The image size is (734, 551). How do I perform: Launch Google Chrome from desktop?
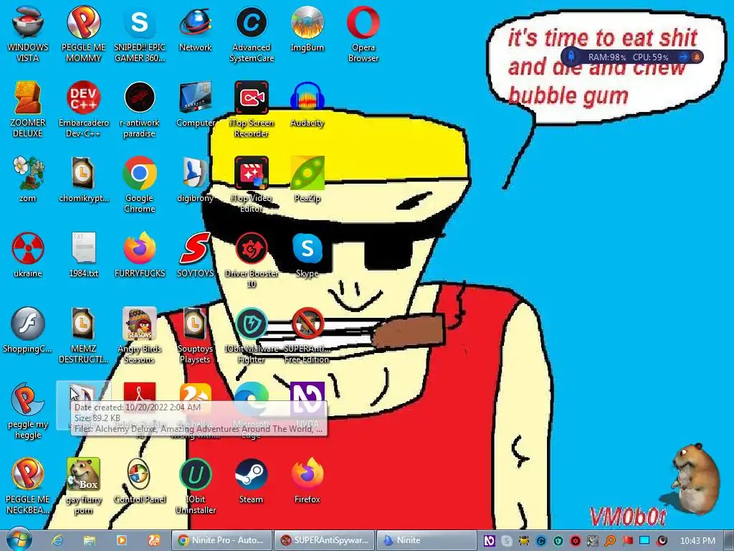click(x=140, y=184)
